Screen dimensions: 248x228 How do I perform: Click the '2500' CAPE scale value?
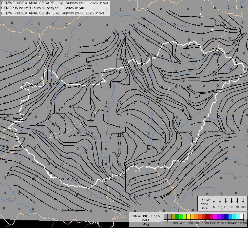click(x=228, y=223)
